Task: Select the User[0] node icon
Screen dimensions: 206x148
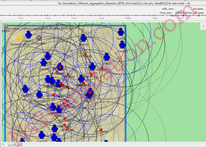Action: pyautogui.click(x=83, y=38)
